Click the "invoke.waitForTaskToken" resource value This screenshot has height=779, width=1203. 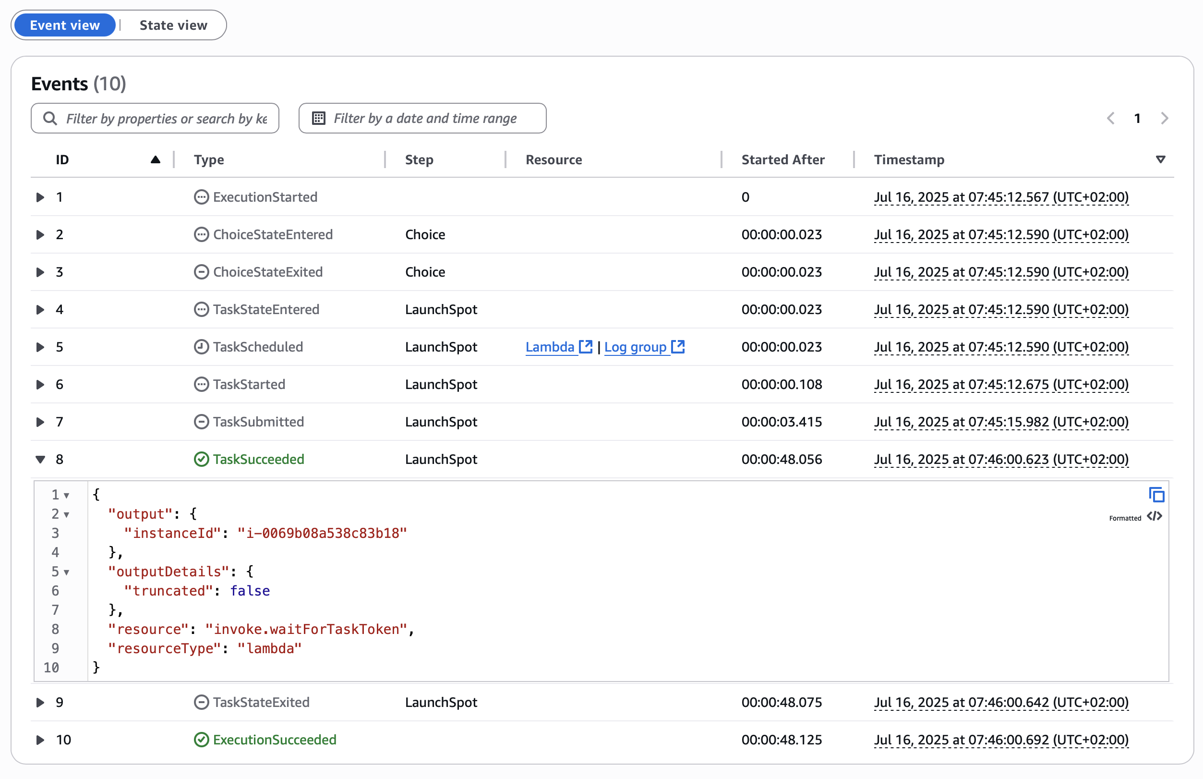tap(306, 629)
